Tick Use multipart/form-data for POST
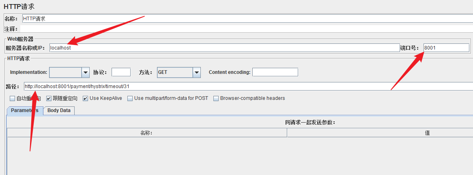The height and width of the screenshot is (175, 473). click(130, 98)
